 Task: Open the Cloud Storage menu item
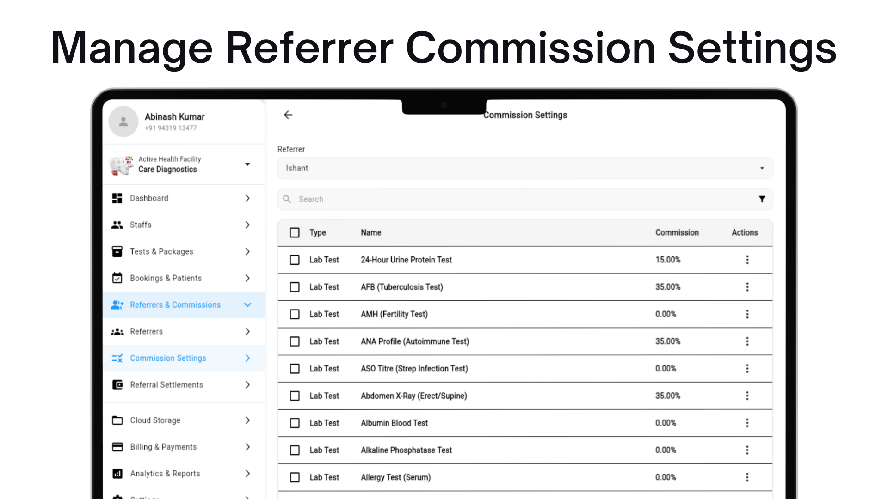coord(184,420)
